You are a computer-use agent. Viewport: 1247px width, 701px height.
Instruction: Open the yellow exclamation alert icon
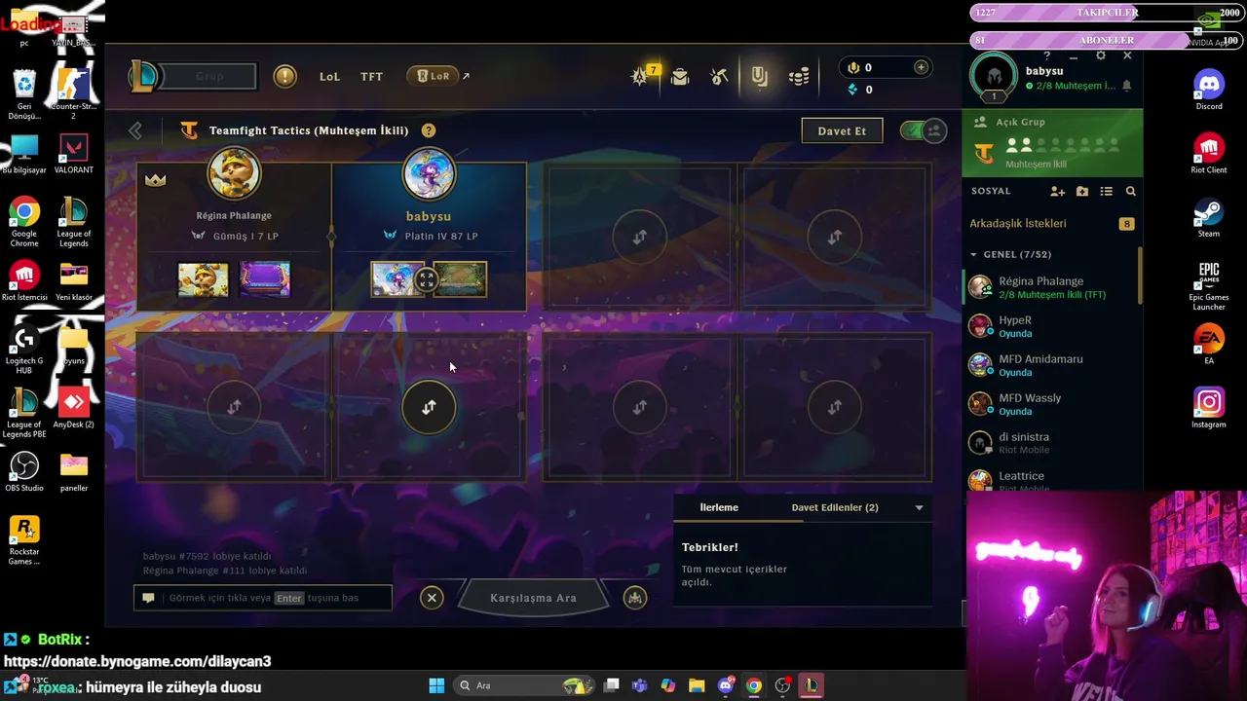click(x=284, y=76)
